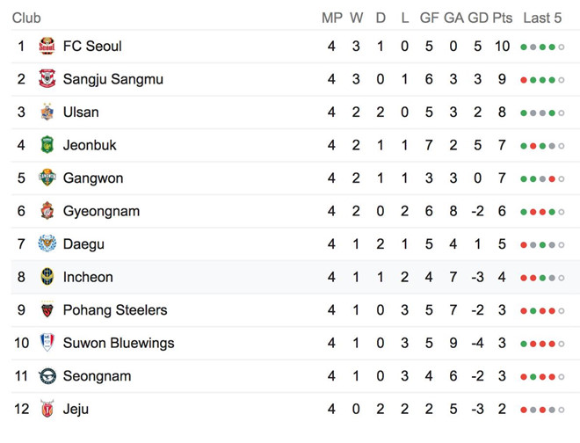Click the Daegu team badge
580x443 pixels.
(x=47, y=243)
